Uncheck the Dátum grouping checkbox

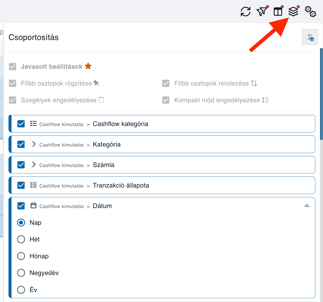click(x=21, y=206)
